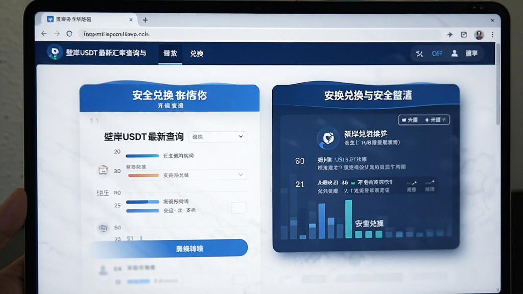Click the round icon beside row 50
This screenshot has height=294, width=523.
(x=103, y=228)
